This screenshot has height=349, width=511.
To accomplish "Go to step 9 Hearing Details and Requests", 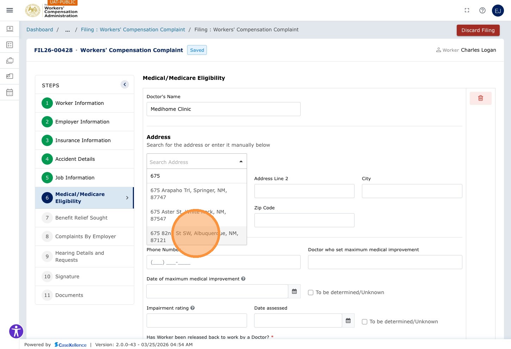I will pos(85,256).
